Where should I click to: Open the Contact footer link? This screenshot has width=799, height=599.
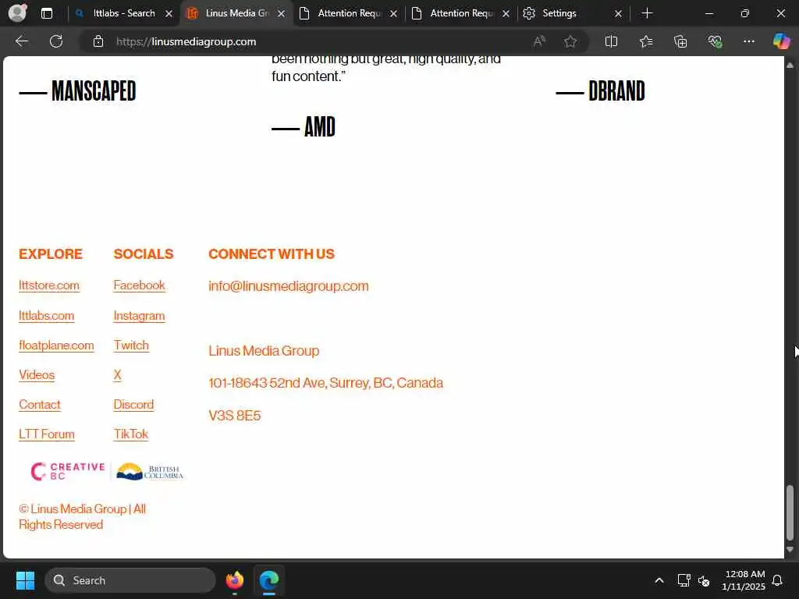[x=40, y=405]
